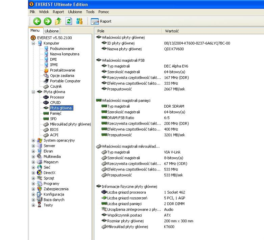Open the Raport menu in the menu bar
Image resolution: width=264 pixels, height=240 pixels.
[x=58, y=12]
